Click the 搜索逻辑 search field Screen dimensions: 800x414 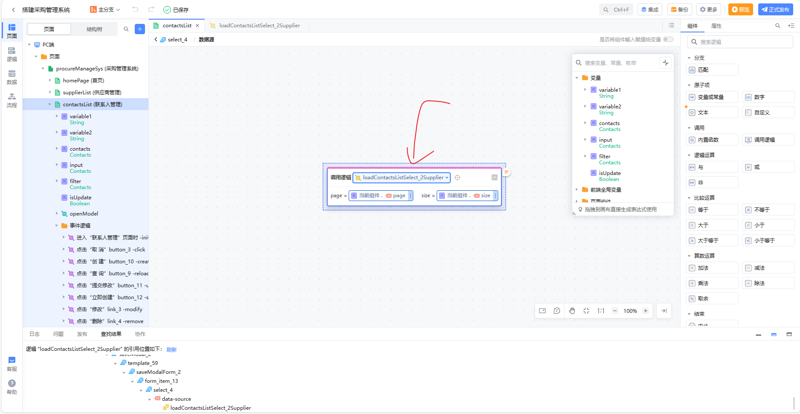(x=740, y=42)
